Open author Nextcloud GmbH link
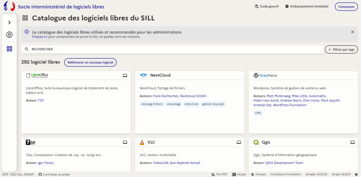The height and width of the screenshot is (177, 361). 193,96
